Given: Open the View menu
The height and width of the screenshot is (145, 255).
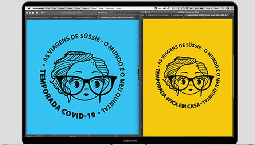Looking at the screenshot, I should (101, 8).
